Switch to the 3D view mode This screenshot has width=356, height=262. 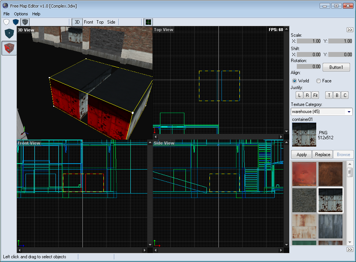(x=77, y=22)
